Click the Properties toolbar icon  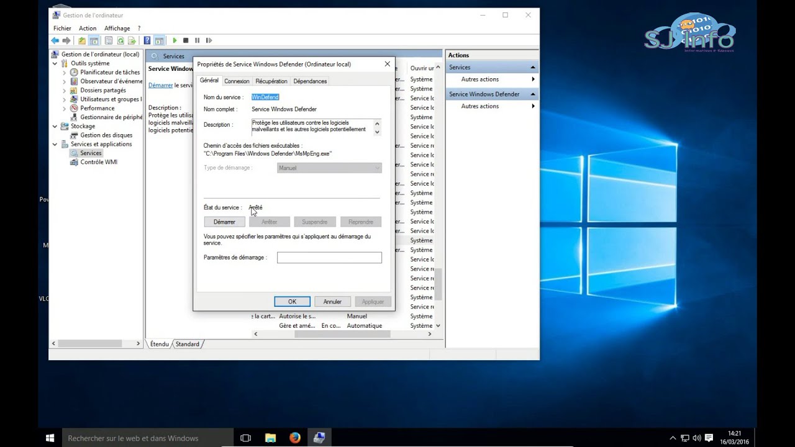pyautogui.click(x=109, y=40)
